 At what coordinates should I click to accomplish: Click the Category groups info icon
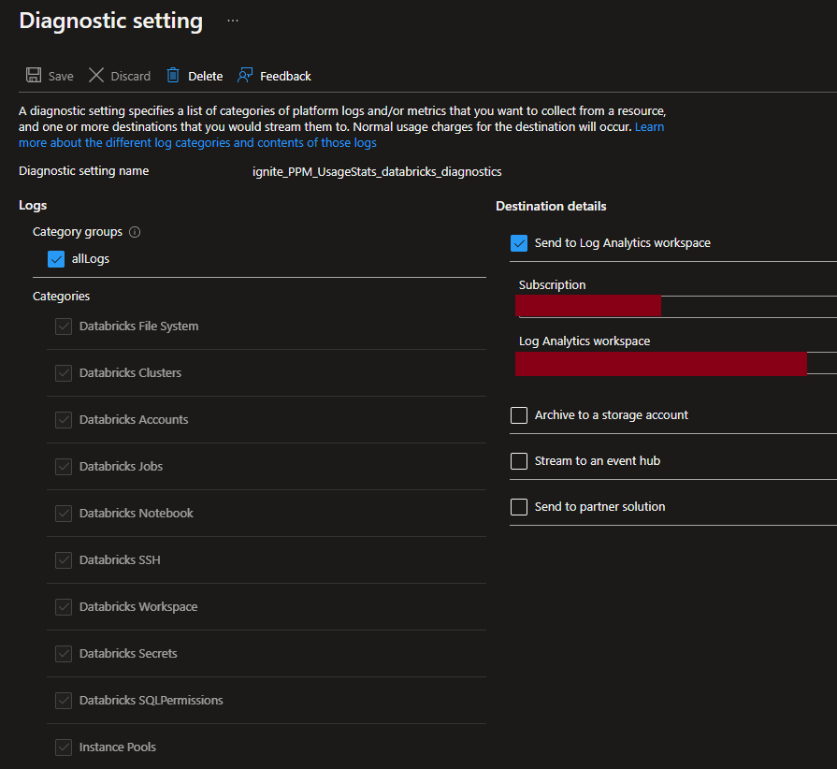[135, 232]
